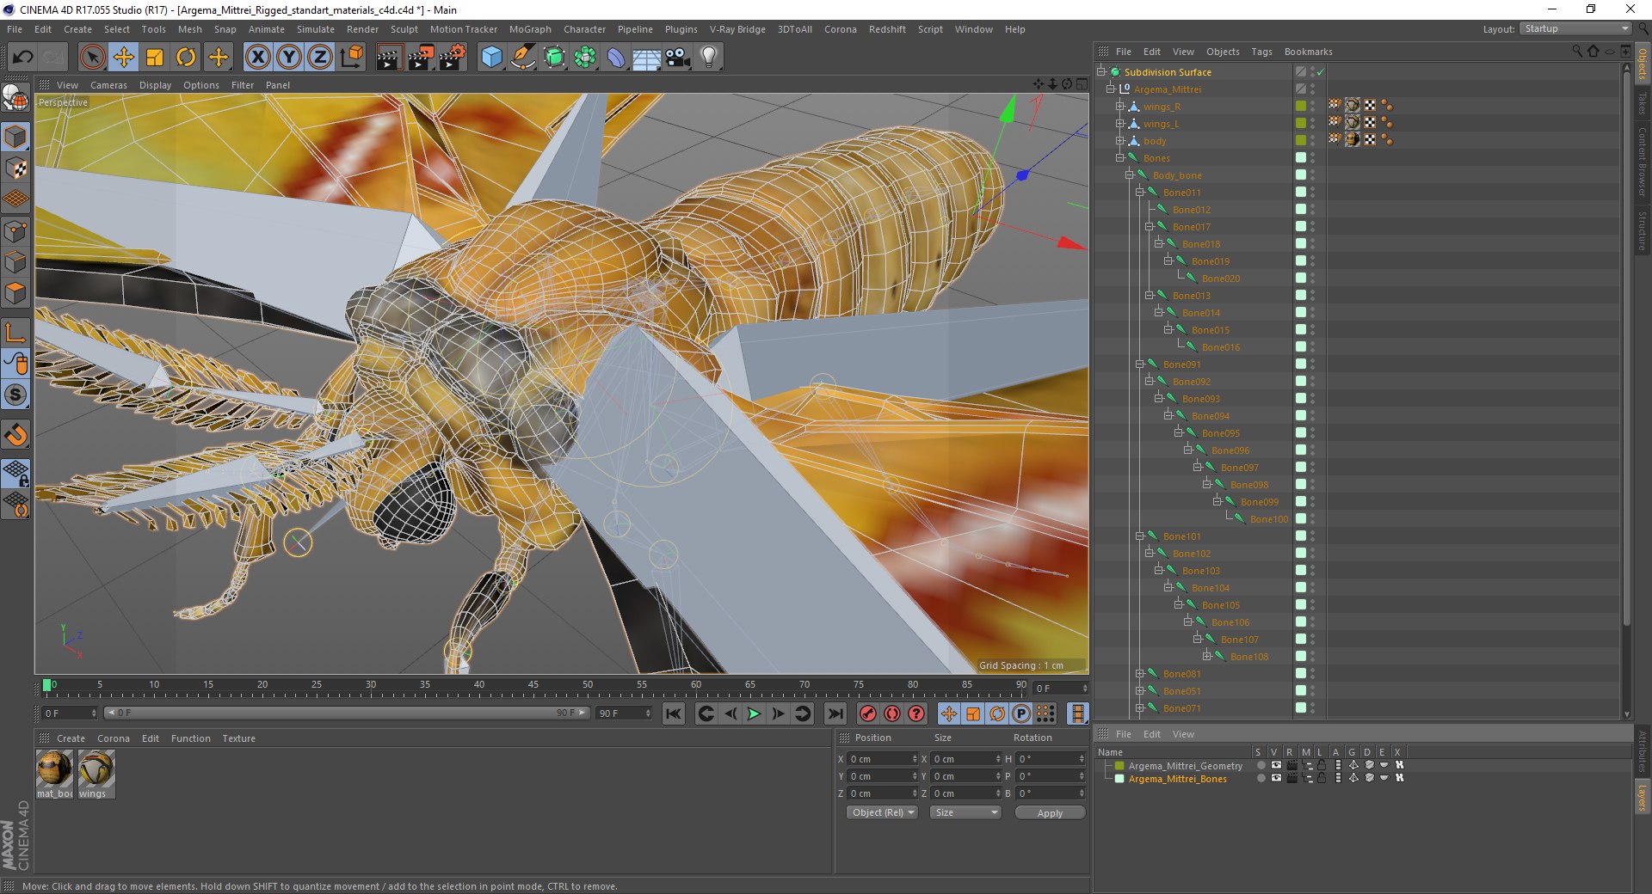Toggle Z axis lock
Image resolution: width=1652 pixels, height=894 pixels.
(x=320, y=58)
